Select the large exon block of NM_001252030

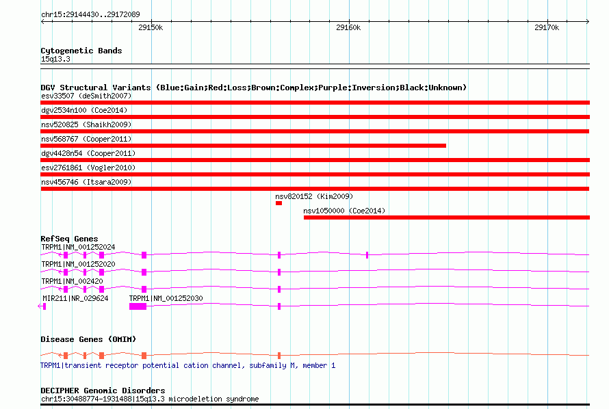pyautogui.click(x=138, y=306)
